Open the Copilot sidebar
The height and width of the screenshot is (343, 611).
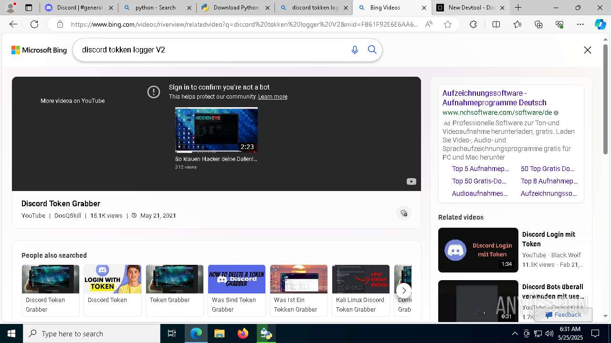[x=600, y=24]
